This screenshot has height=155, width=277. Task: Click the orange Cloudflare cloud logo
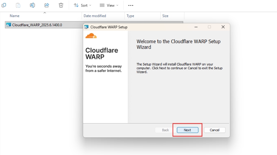click(91, 36)
